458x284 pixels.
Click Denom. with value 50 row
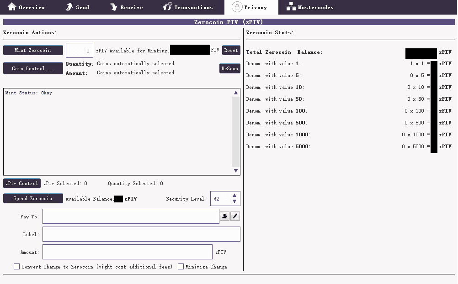[349, 99]
